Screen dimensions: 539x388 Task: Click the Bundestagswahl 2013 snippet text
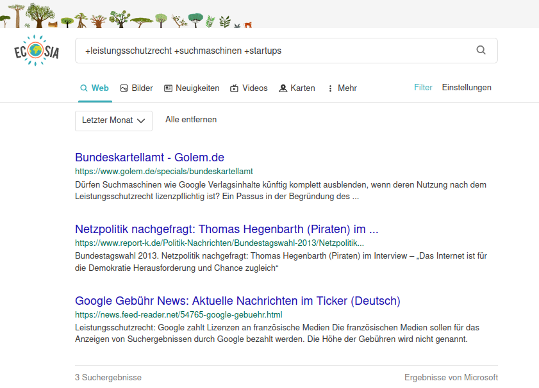[281, 262]
